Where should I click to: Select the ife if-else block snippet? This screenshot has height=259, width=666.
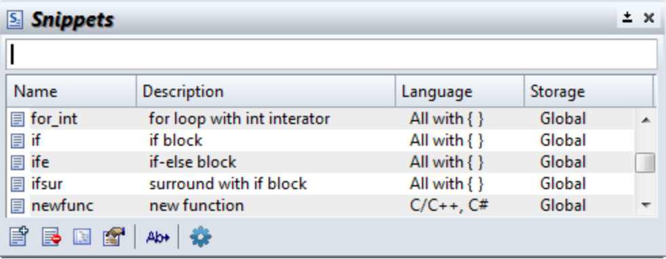pos(320,162)
